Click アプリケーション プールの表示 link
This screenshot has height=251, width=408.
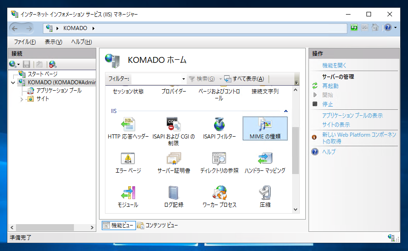click(352, 115)
